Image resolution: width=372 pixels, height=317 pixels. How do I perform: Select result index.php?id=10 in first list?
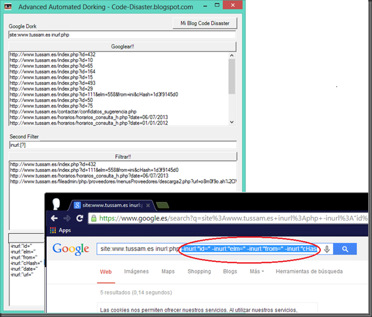coord(51,60)
